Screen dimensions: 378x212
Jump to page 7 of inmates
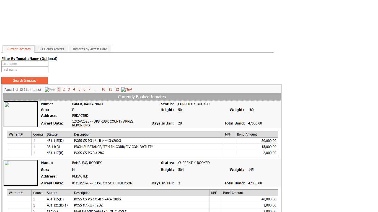(x=89, y=89)
